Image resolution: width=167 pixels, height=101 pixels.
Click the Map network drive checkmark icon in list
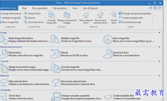[4, 82]
